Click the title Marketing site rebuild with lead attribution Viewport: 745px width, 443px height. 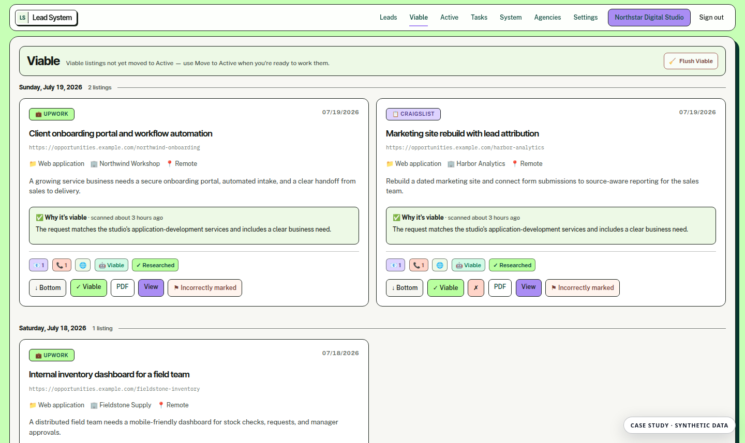click(463, 133)
